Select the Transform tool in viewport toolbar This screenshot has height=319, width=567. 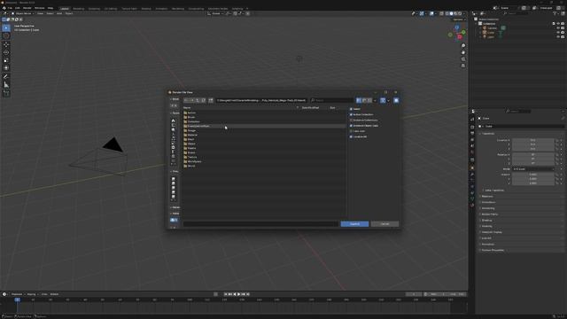(6, 68)
